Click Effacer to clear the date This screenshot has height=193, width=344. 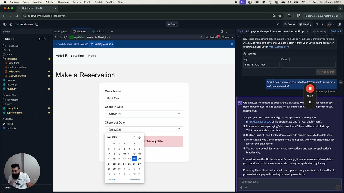(112, 179)
